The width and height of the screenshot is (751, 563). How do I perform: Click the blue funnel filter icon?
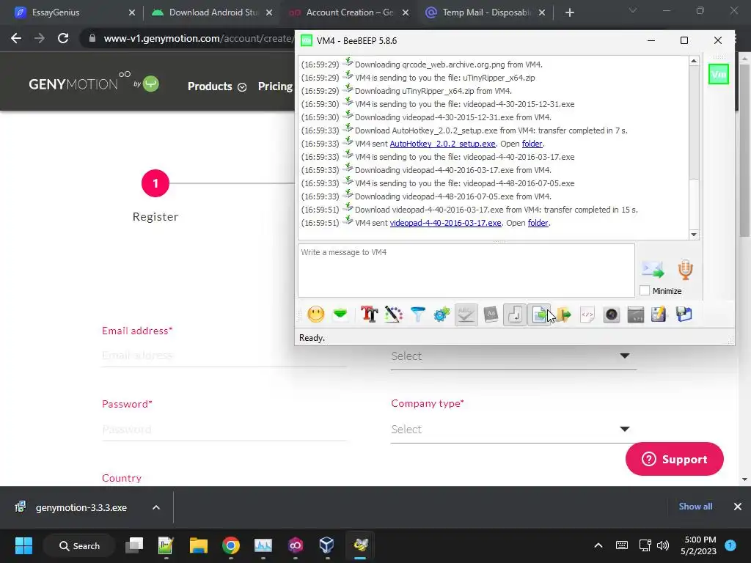417,314
